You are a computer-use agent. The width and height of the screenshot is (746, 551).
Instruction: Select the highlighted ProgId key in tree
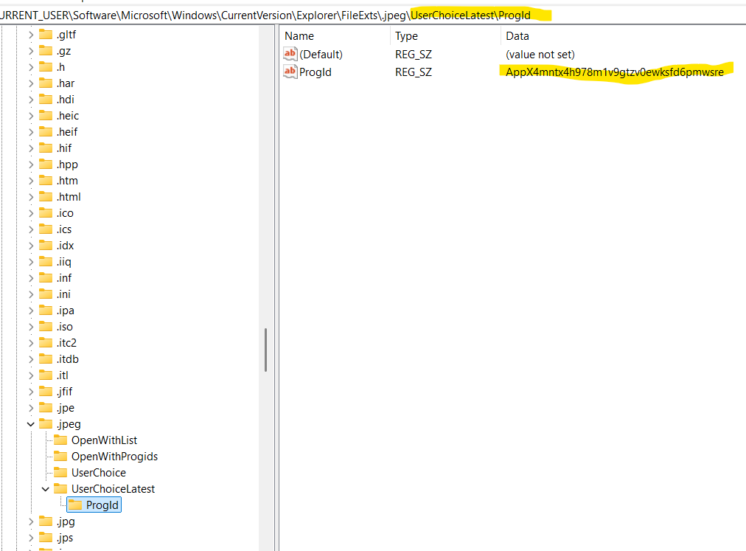94,505
